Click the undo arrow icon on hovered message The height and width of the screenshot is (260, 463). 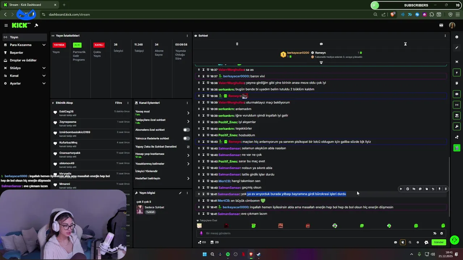tap(433, 189)
